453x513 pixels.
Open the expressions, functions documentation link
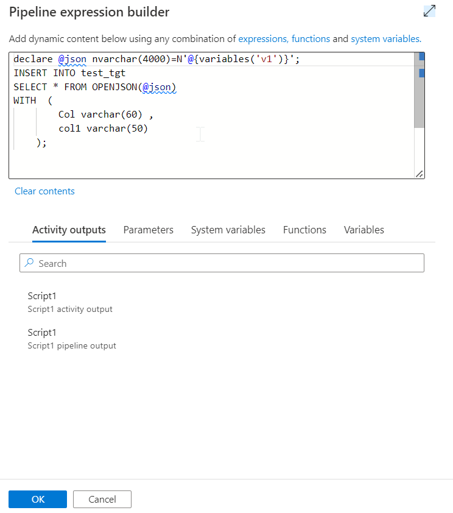coord(284,39)
